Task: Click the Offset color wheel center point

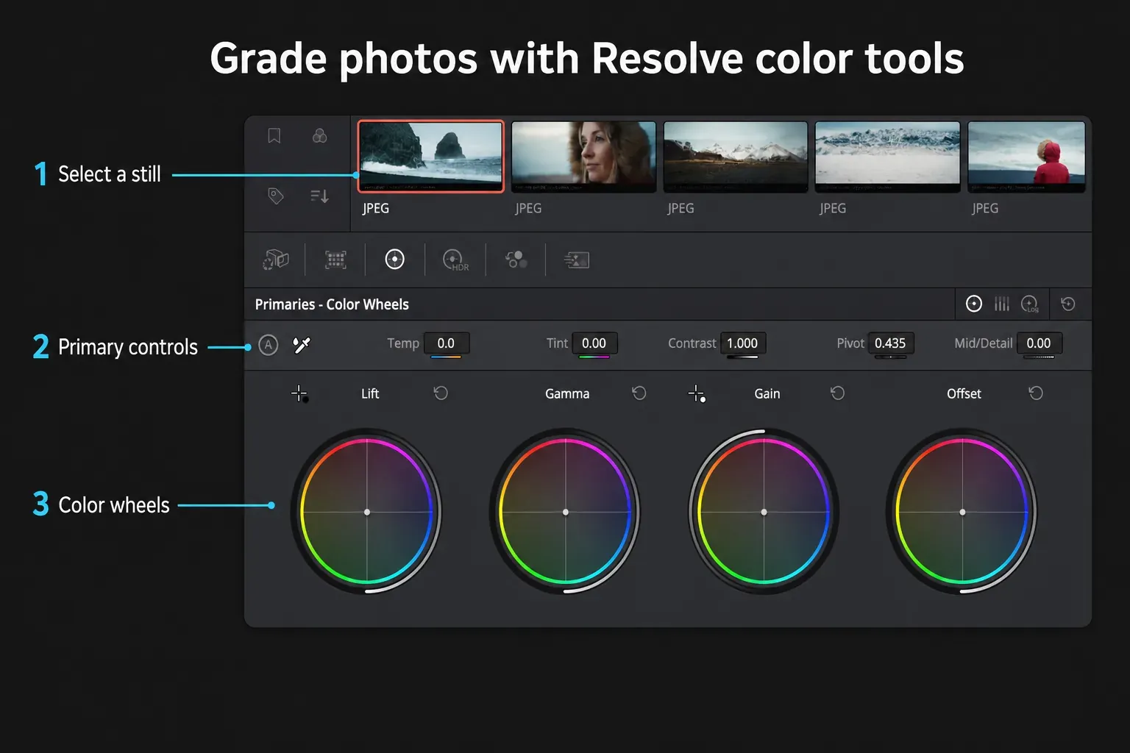Action: (x=962, y=512)
